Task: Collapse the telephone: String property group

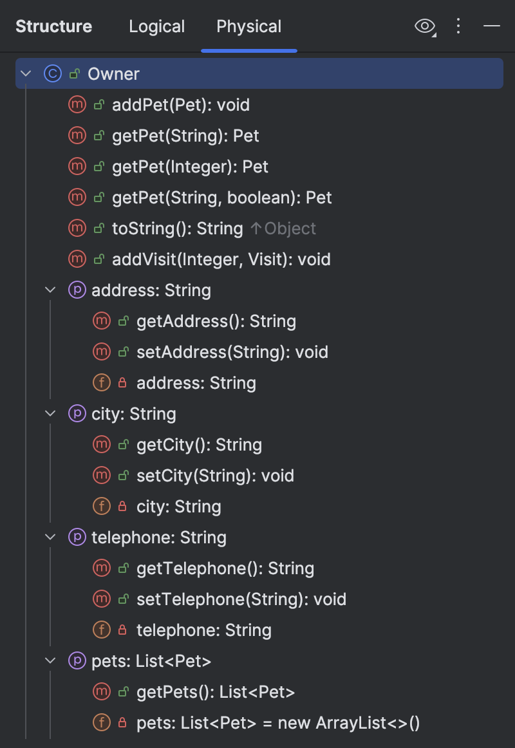Action: tap(50, 537)
